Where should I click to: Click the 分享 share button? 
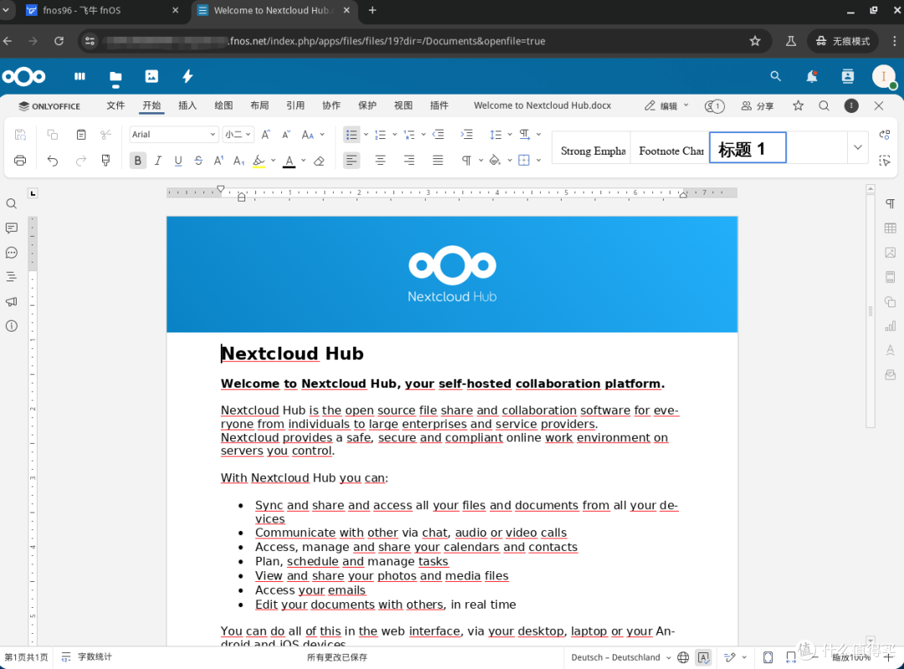pyautogui.click(x=758, y=105)
